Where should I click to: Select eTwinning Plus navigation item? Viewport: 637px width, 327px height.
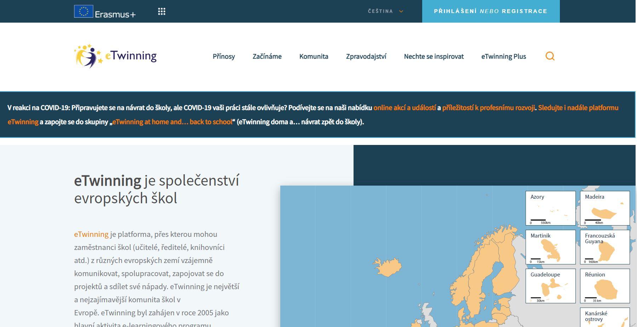coord(503,57)
